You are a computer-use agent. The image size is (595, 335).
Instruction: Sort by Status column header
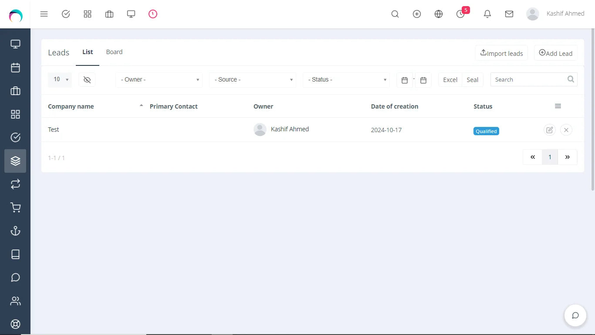483,106
